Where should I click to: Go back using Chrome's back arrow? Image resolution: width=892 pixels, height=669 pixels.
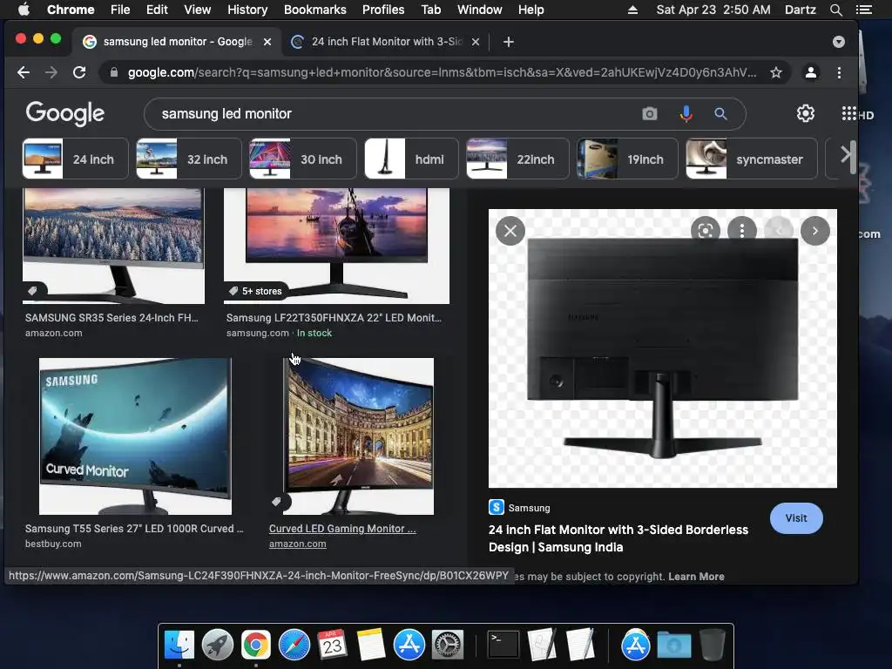click(x=24, y=72)
